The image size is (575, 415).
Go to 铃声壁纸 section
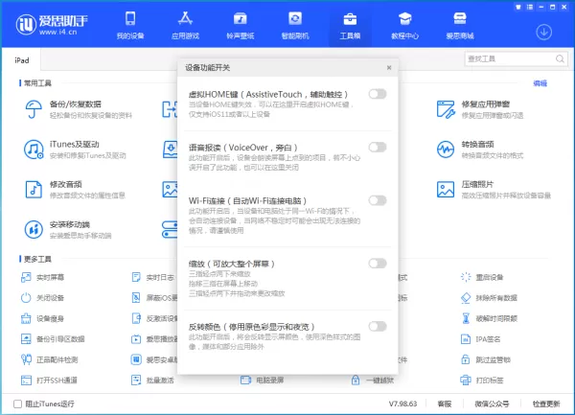click(x=241, y=25)
